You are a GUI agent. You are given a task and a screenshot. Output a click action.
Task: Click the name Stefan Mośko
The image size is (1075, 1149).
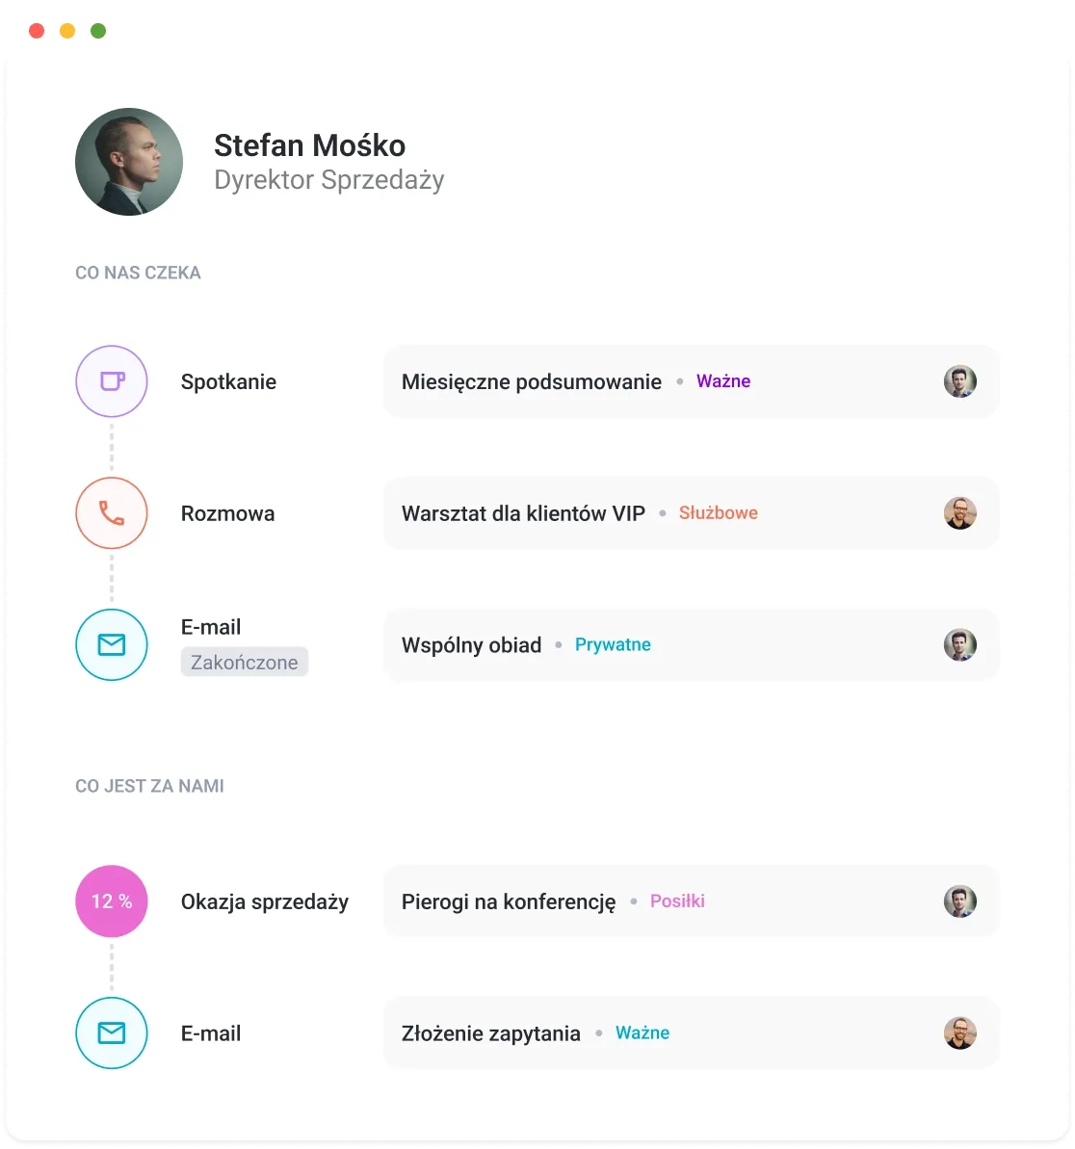point(309,145)
